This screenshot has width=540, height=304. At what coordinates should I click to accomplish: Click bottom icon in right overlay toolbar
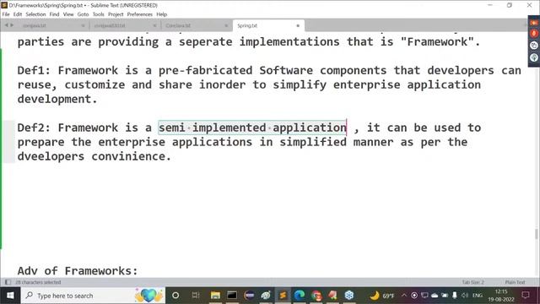click(x=534, y=57)
